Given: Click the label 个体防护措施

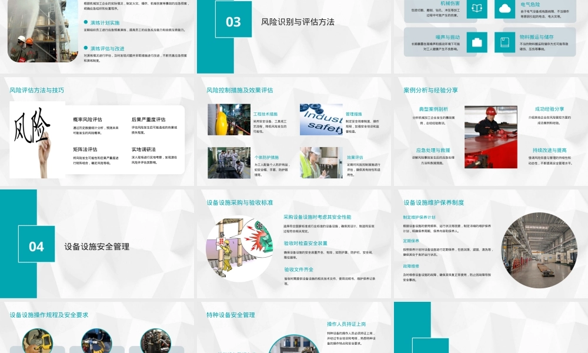Looking at the screenshot, I should [x=266, y=158].
